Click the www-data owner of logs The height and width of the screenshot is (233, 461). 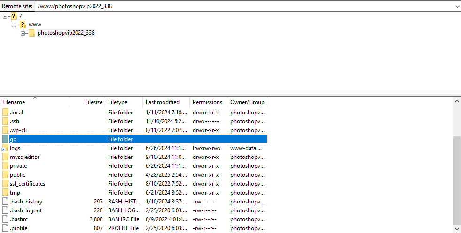coord(246,148)
